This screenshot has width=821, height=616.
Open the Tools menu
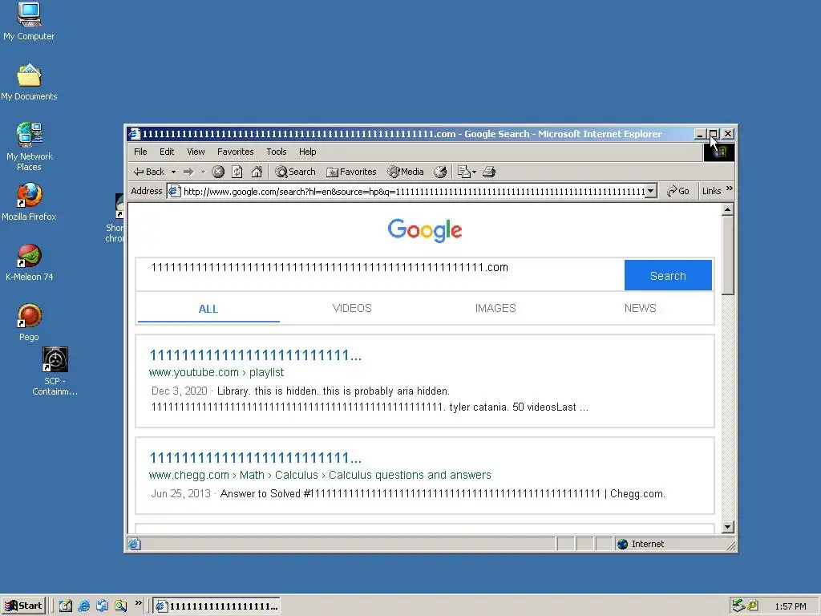(277, 152)
